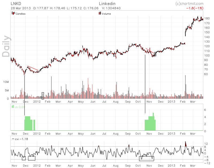
Task: Open the (c)chartmill.com credit link
Action: click(x=189, y=4)
